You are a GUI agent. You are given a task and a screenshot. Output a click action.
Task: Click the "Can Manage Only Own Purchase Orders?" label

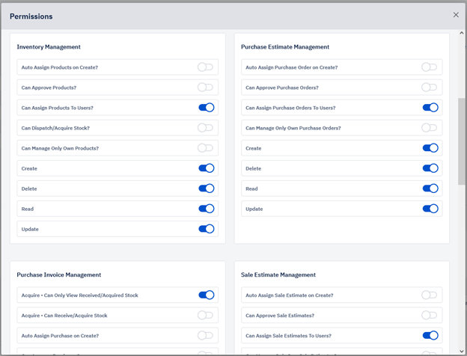coord(293,128)
